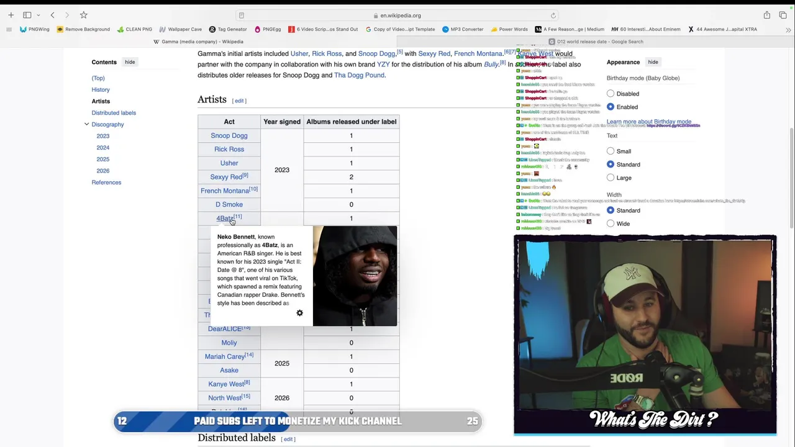Screen dimensions: 795x447
Task: Jump to 2023 under Discography
Action: pyautogui.click(x=103, y=136)
